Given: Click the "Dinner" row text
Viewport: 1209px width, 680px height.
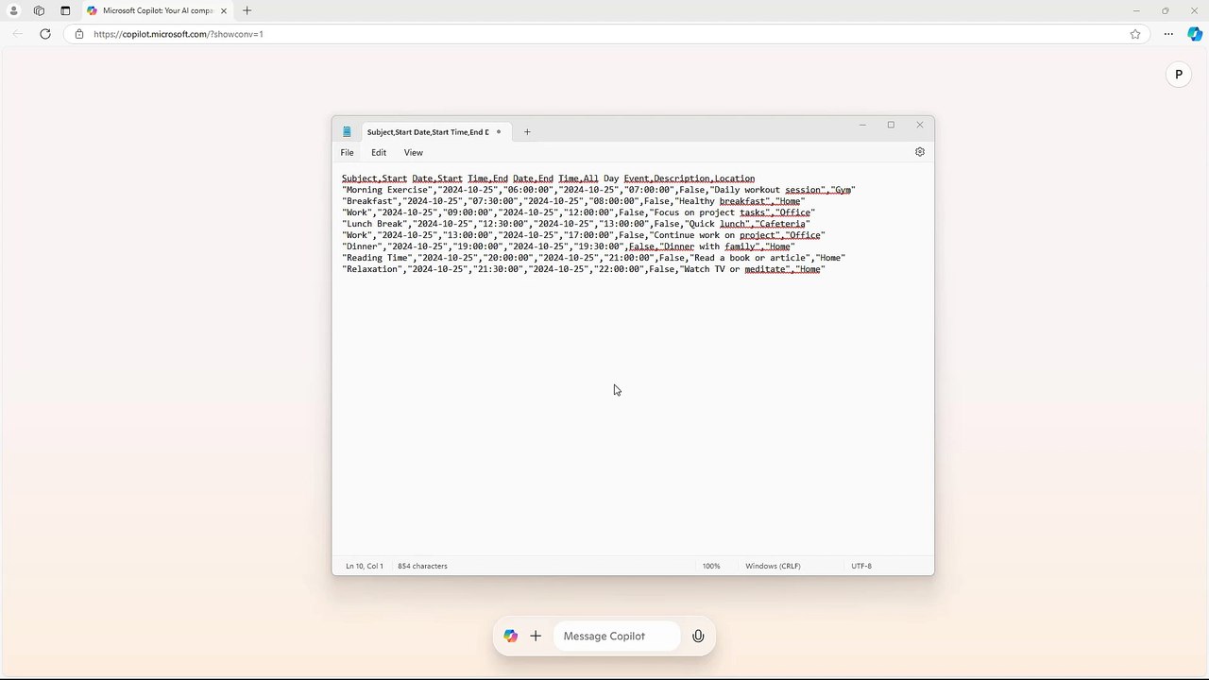Looking at the screenshot, I should click(x=568, y=246).
